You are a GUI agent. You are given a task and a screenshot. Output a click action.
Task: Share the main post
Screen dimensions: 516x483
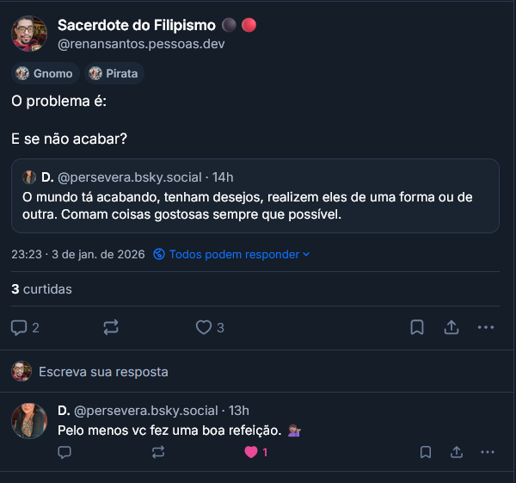(x=451, y=327)
